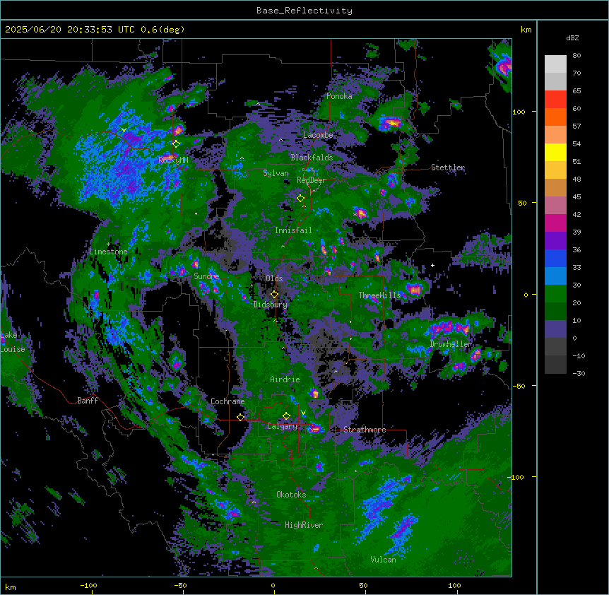The width and height of the screenshot is (609, 595).
Task: Select the yellow diamond marker under Olds
Action: click(x=275, y=294)
